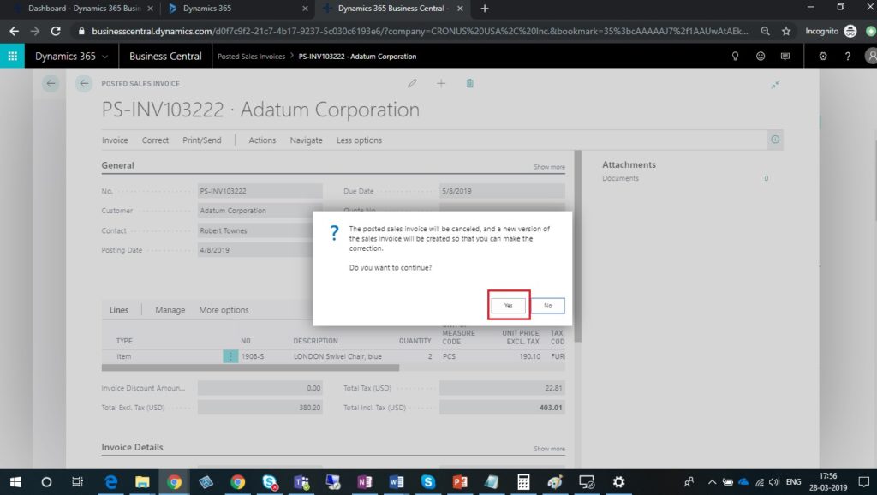Click the lightbulb tell-me icon
This screenshot has height=495, width=877.
click(x=736, y=56)
